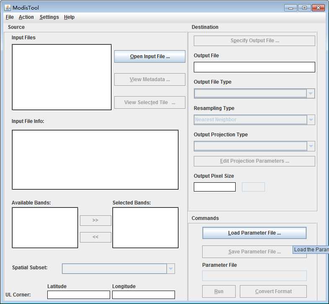
Task: Click the Output Pixel Size input field
Action: coord(215,187)
